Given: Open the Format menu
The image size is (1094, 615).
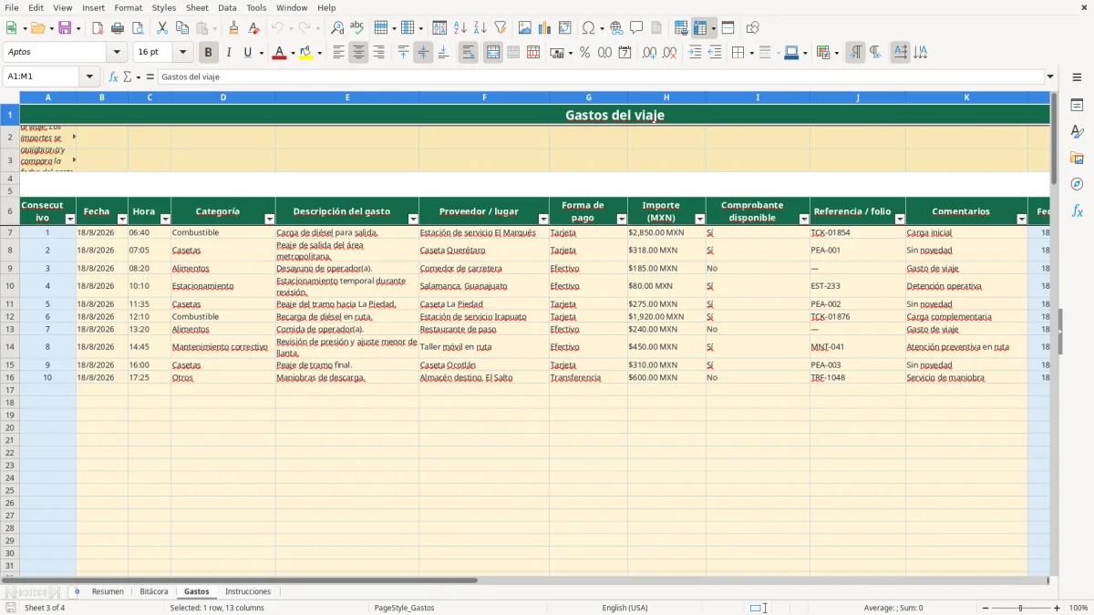Looking at the screenshot, I should click(129, 7).
